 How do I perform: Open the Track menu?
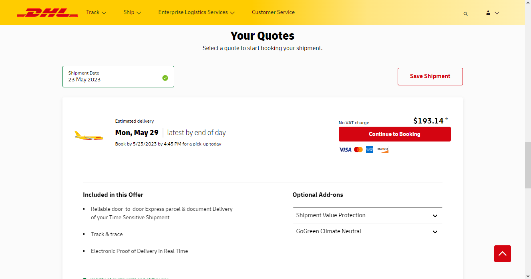96,12
